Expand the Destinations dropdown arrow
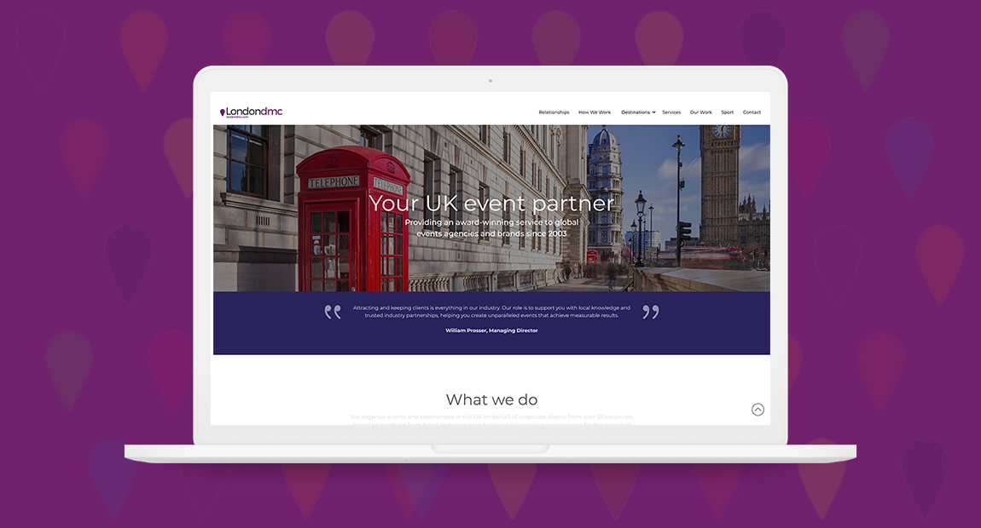 (x=654, y=112)
